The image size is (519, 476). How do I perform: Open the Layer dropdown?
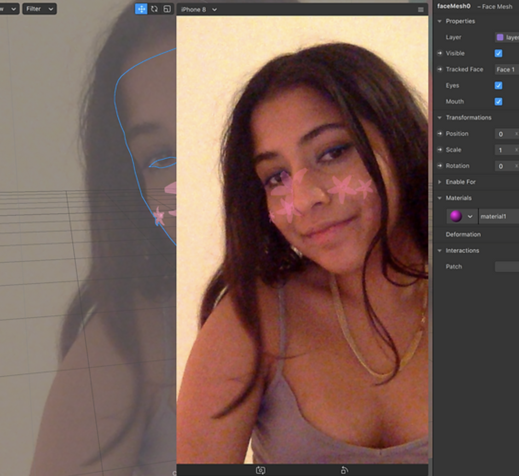507,37
